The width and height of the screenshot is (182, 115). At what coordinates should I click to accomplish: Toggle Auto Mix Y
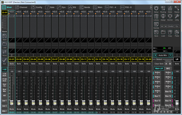pyautogui.click(x=170, y=55)
